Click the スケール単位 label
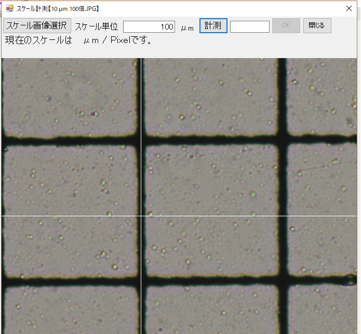This screenshot has height=334, width=361. (x=97, y=26)
